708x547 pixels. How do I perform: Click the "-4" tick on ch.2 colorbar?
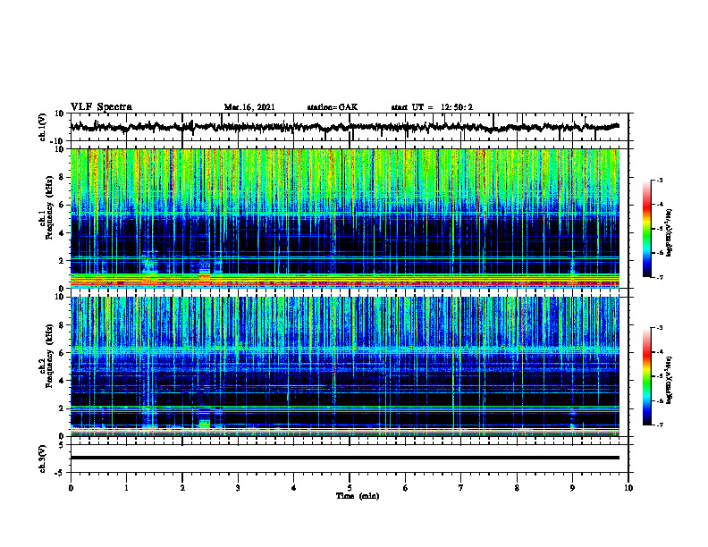pos(659,352)
